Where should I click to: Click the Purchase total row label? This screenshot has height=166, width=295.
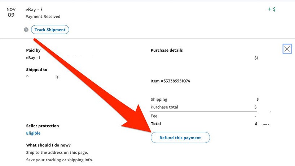[164, 107]
